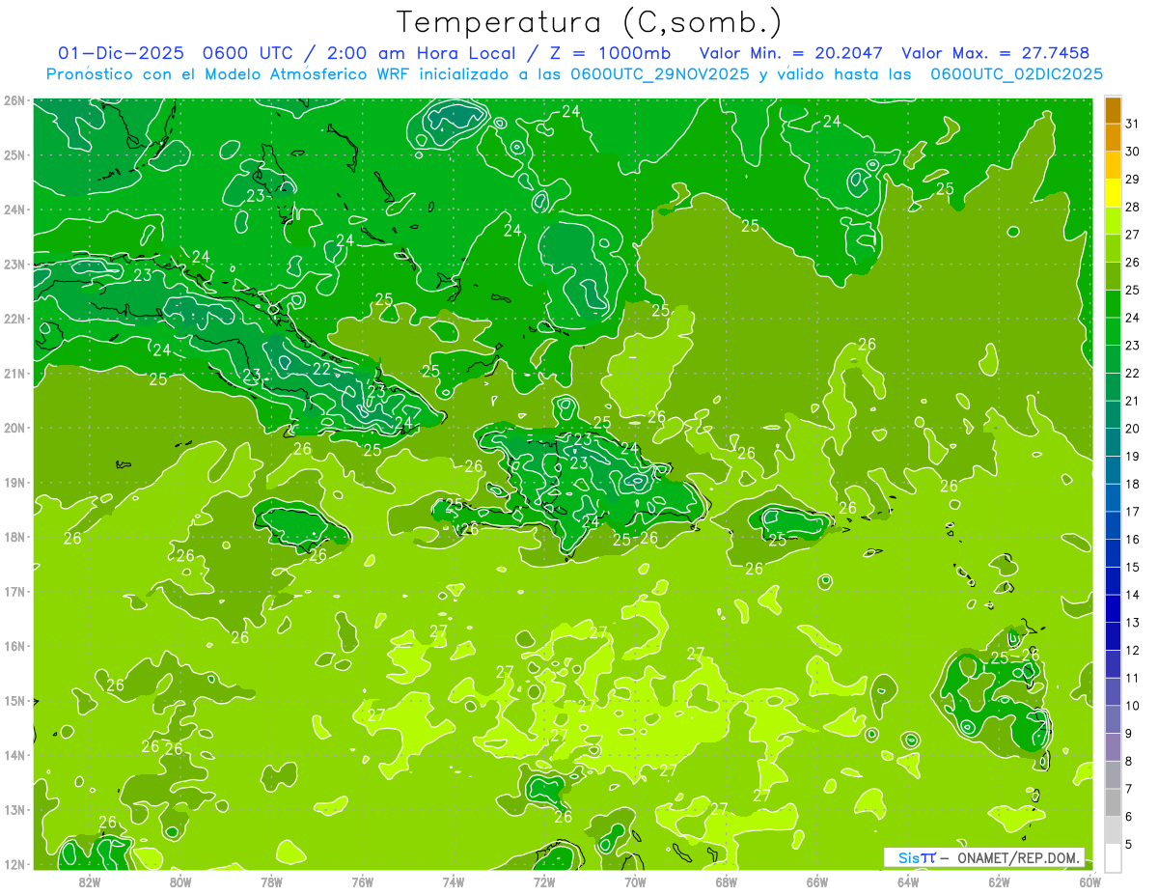This screenshot has width=1158, height=895.
Task: Click the "76W" longitude axis label
Action: (x=362, y=881)
